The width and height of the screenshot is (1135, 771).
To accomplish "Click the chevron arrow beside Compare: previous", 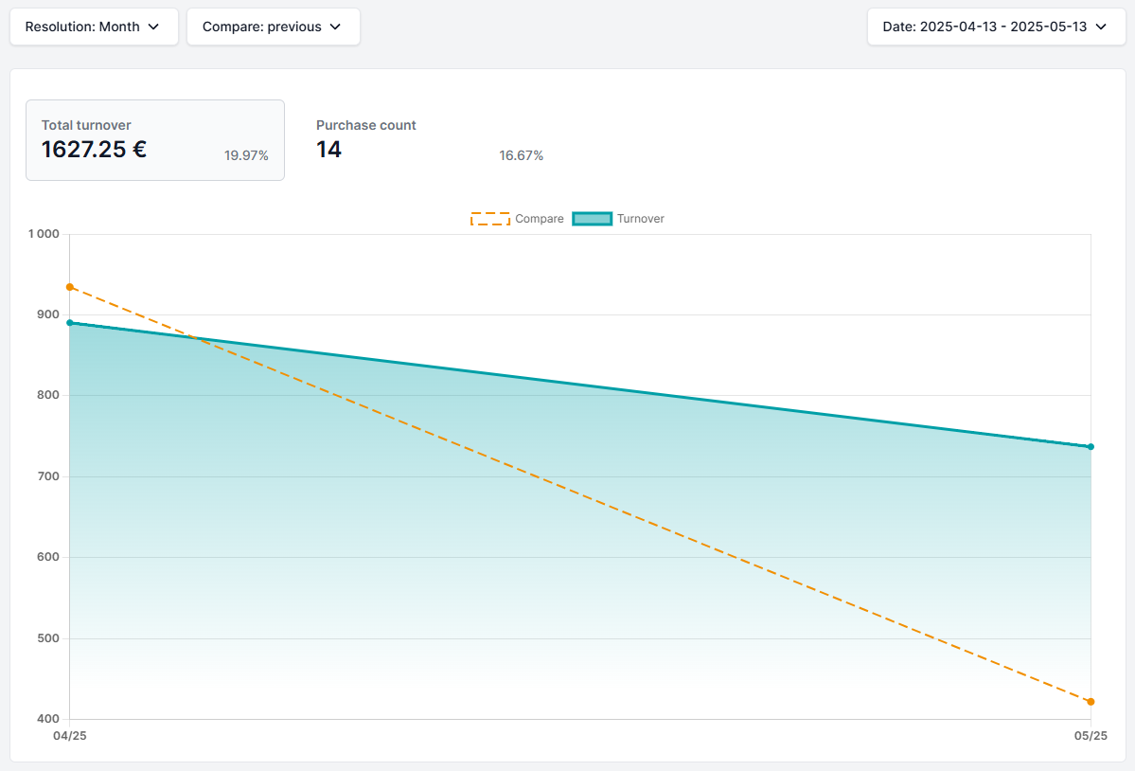I will pyautogui.click(x=335, y=27).
